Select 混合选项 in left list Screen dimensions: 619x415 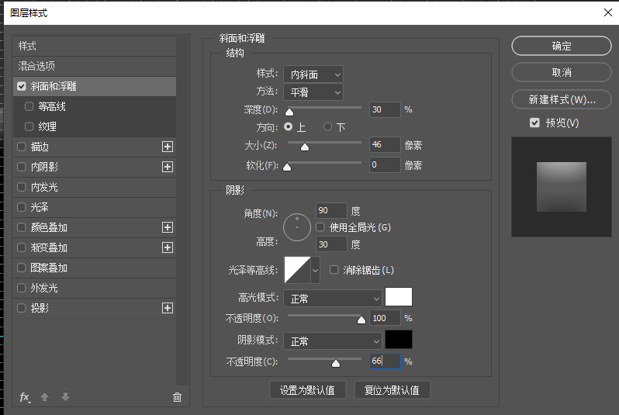(x=95, y=66)
